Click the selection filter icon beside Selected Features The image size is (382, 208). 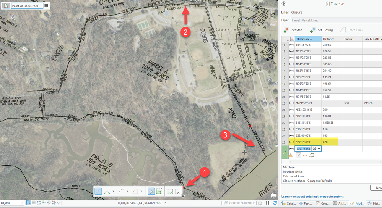[260, 203]
